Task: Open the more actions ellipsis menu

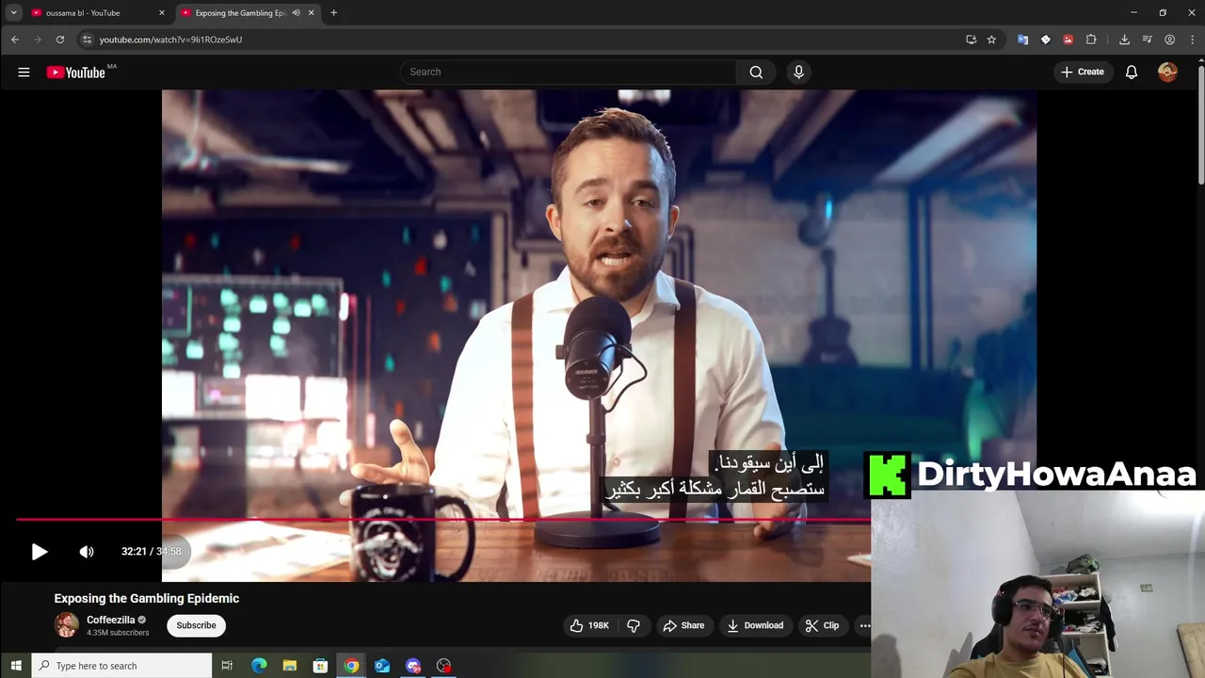Action: tap(863, 625)
